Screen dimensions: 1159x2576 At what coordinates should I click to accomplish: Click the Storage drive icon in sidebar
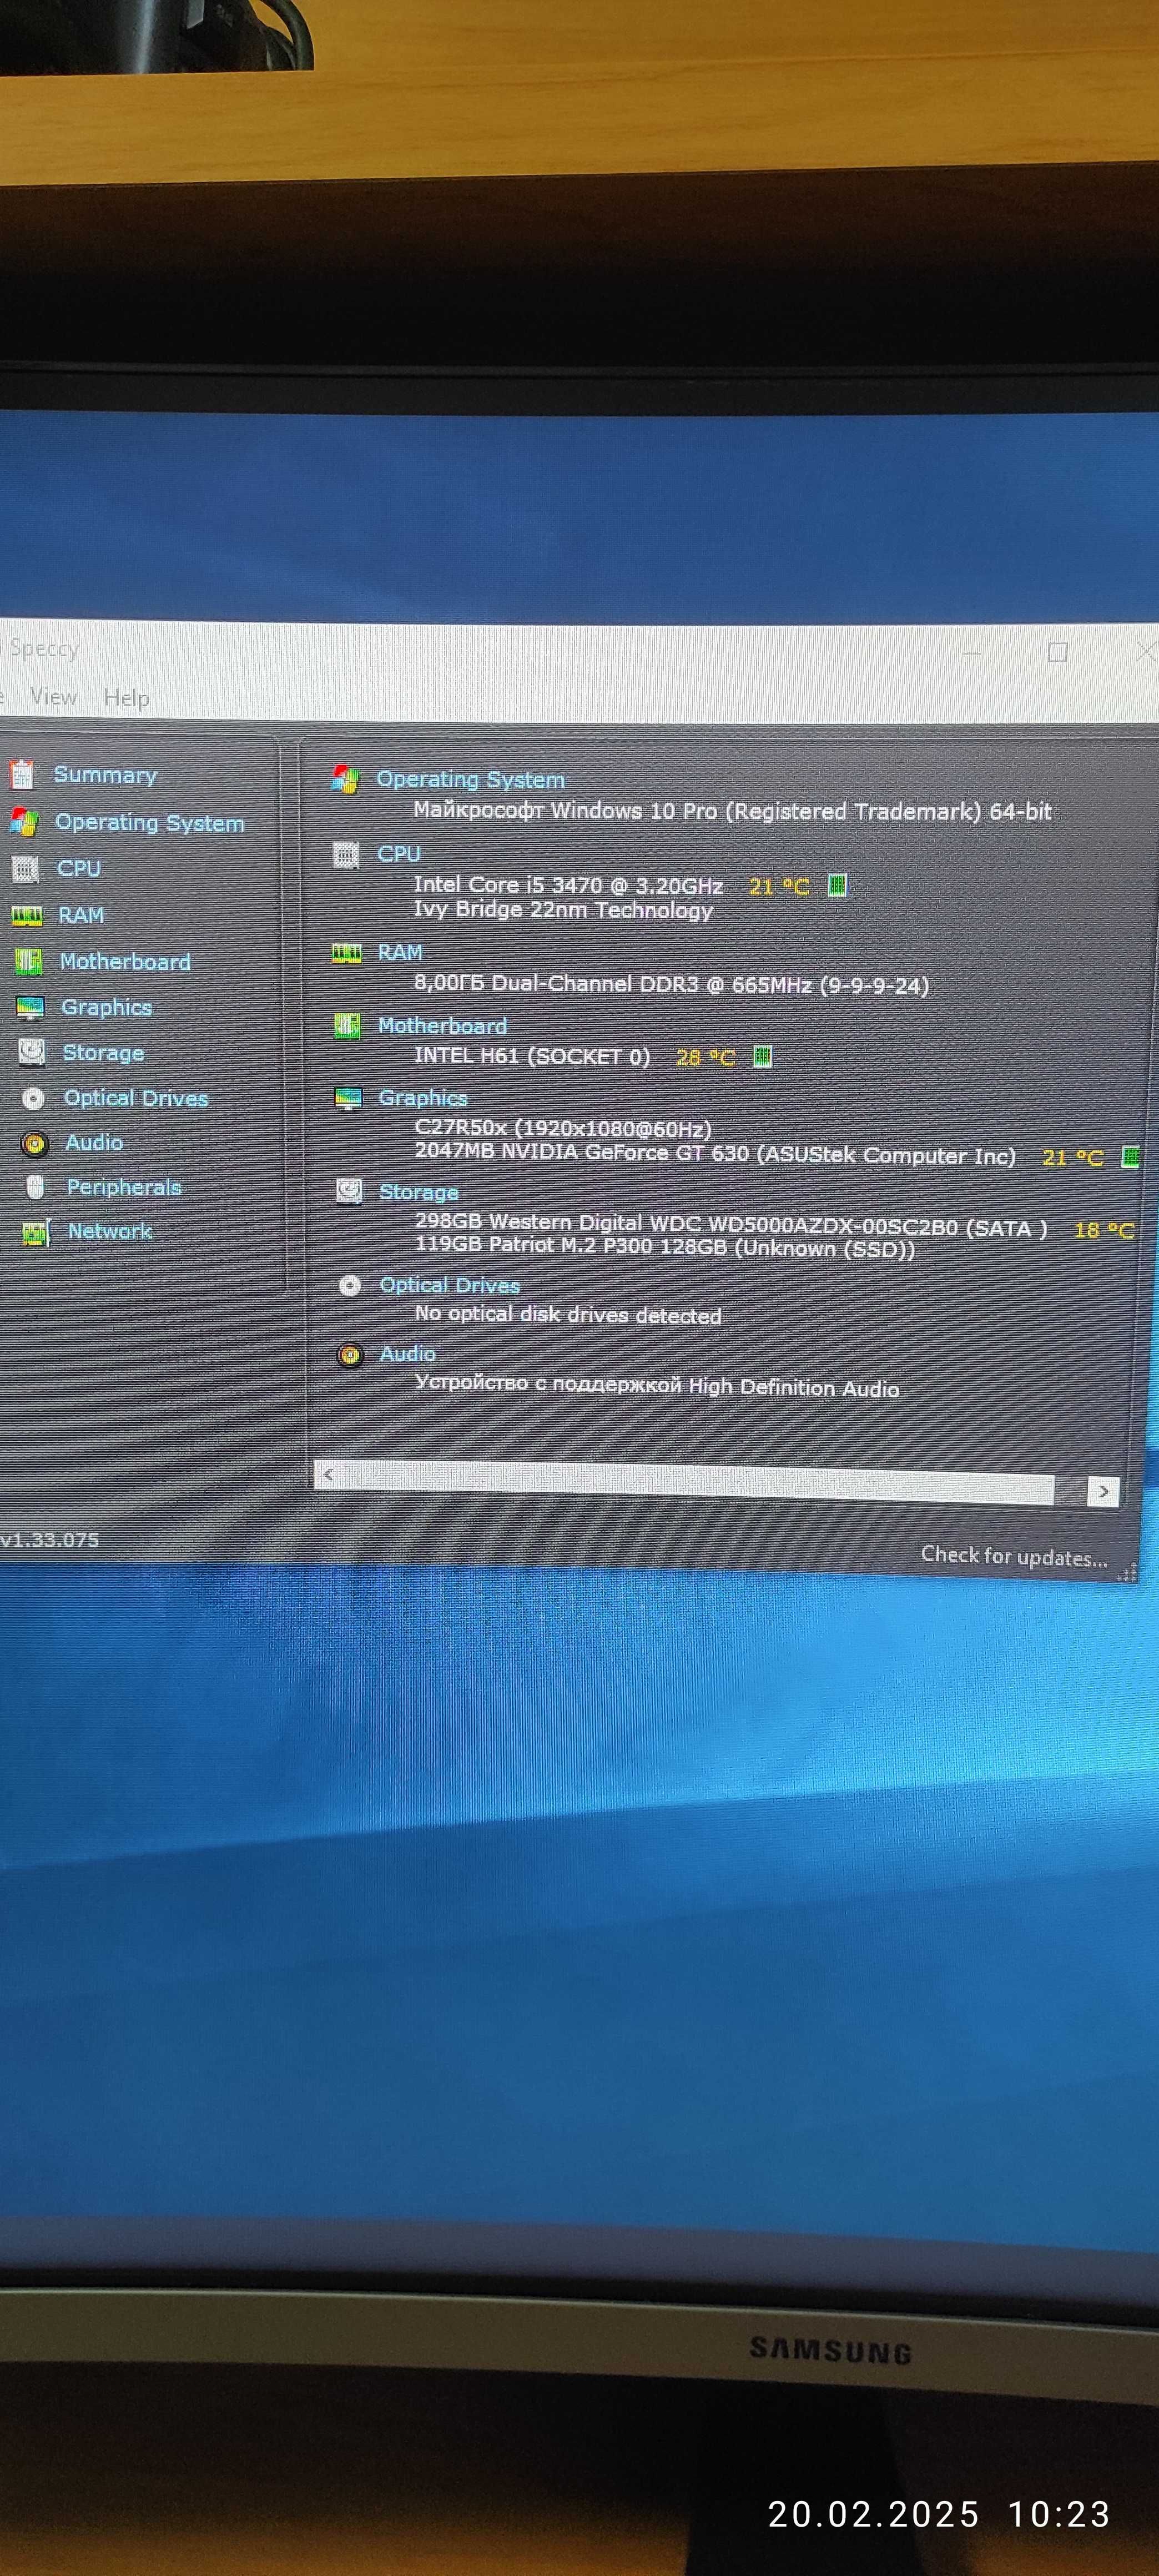point(32,1052)
